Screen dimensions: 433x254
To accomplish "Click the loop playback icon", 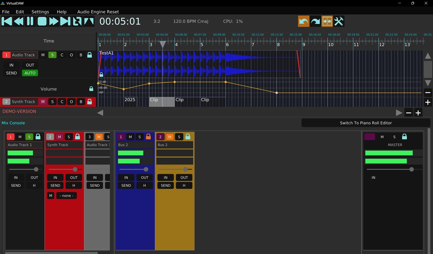I will (77, 21).
